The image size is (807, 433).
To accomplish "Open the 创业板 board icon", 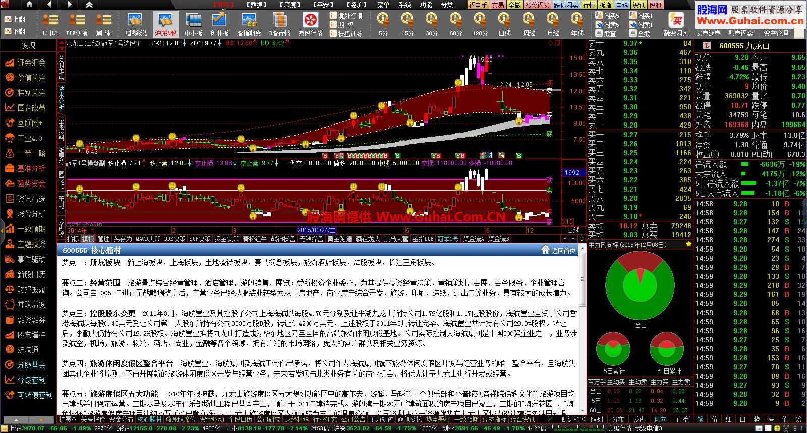I will (219, 24).
